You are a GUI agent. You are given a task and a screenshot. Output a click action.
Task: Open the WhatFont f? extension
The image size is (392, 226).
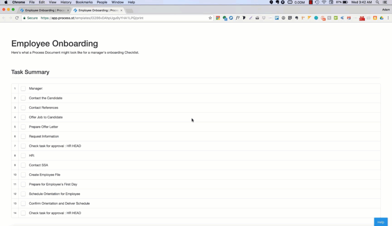[237, 18]
